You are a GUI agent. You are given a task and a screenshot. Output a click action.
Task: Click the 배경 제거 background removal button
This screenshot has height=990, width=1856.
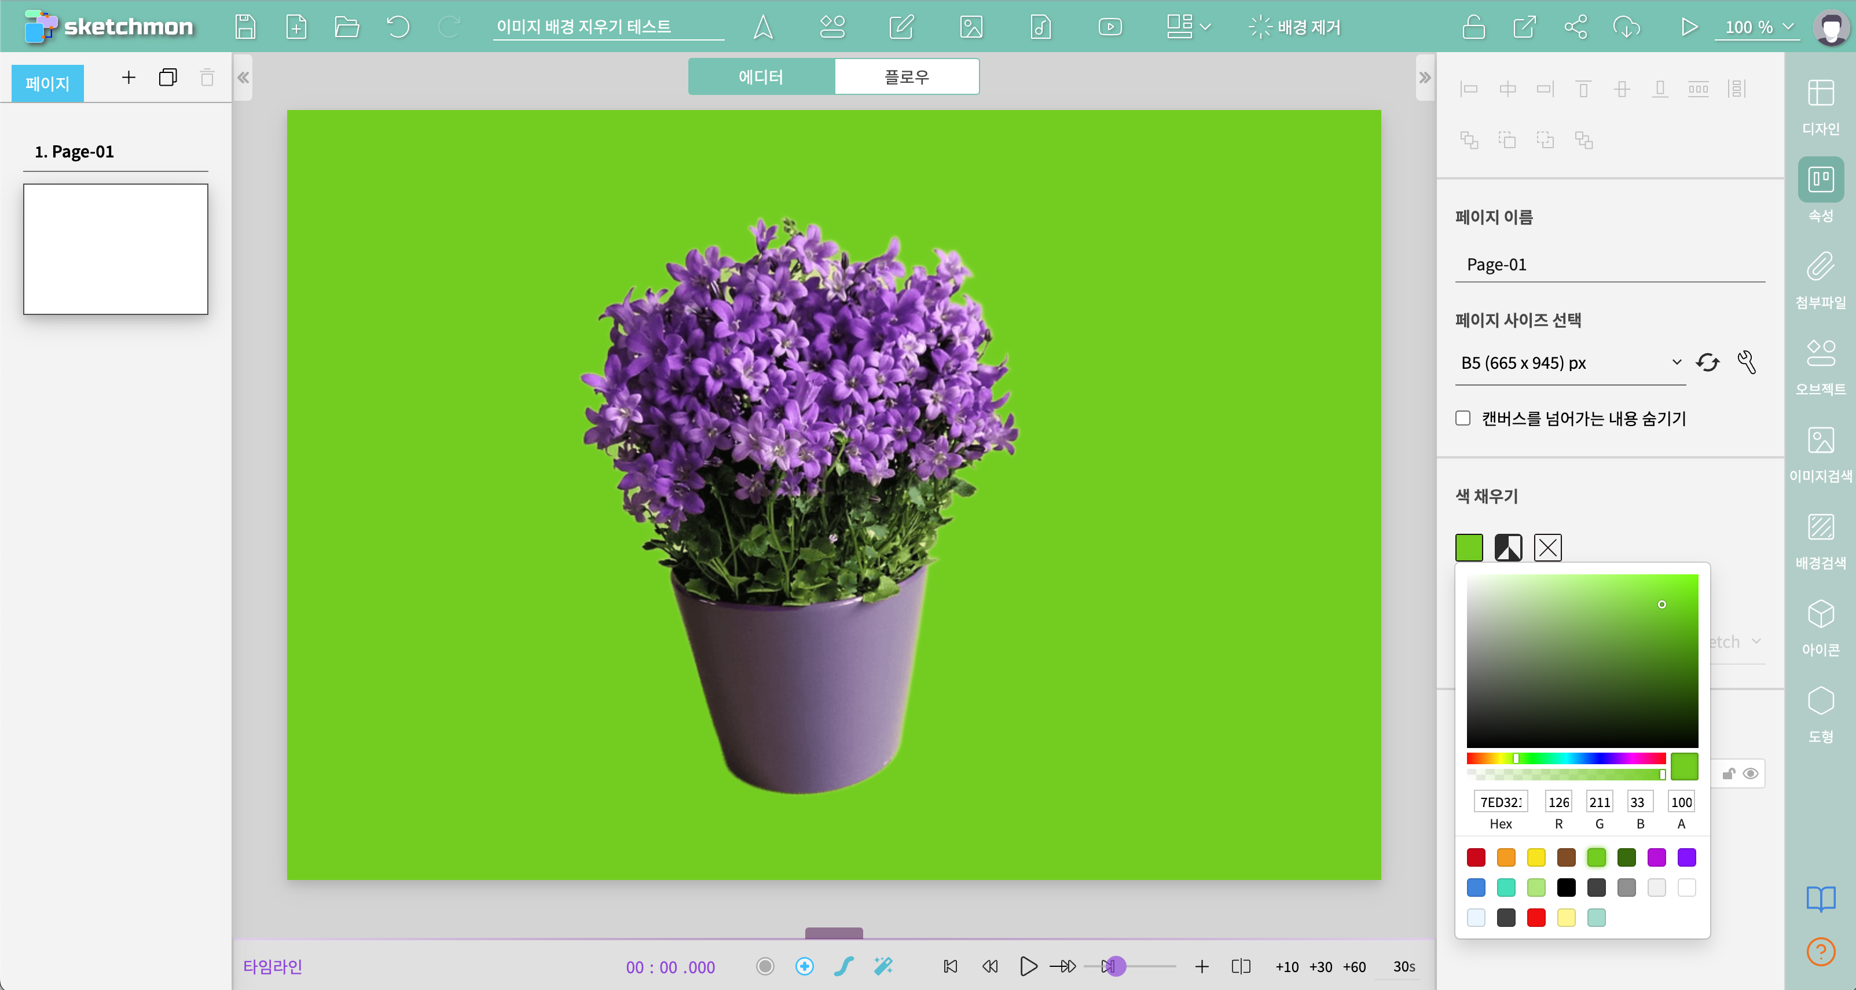1294,27
